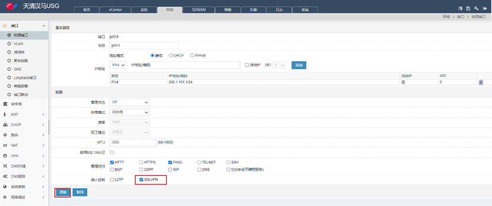Click the language translation icon in header
Screen dimensions: 492x206
[x=460, y=8]
